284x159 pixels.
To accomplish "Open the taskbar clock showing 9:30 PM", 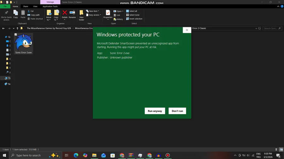I will 268,155.
